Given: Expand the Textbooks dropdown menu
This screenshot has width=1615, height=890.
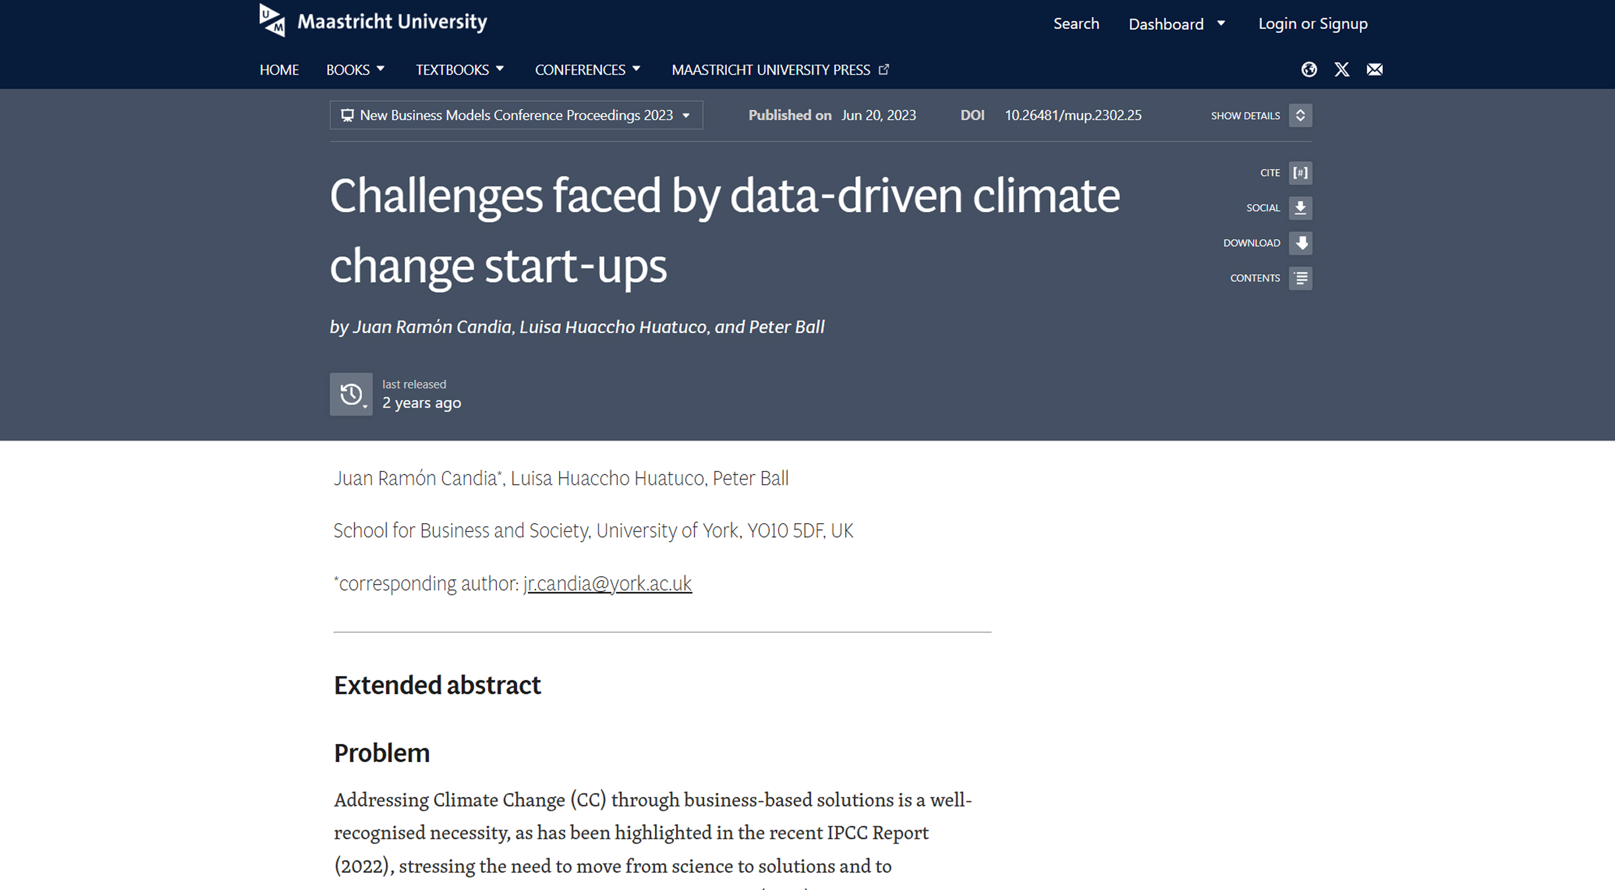Looking at the screenshot, I should pos(460,70).
